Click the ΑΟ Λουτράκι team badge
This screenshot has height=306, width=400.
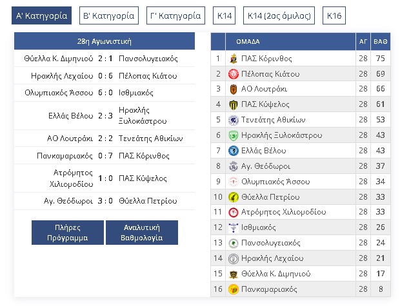click(x=234, y=89)
